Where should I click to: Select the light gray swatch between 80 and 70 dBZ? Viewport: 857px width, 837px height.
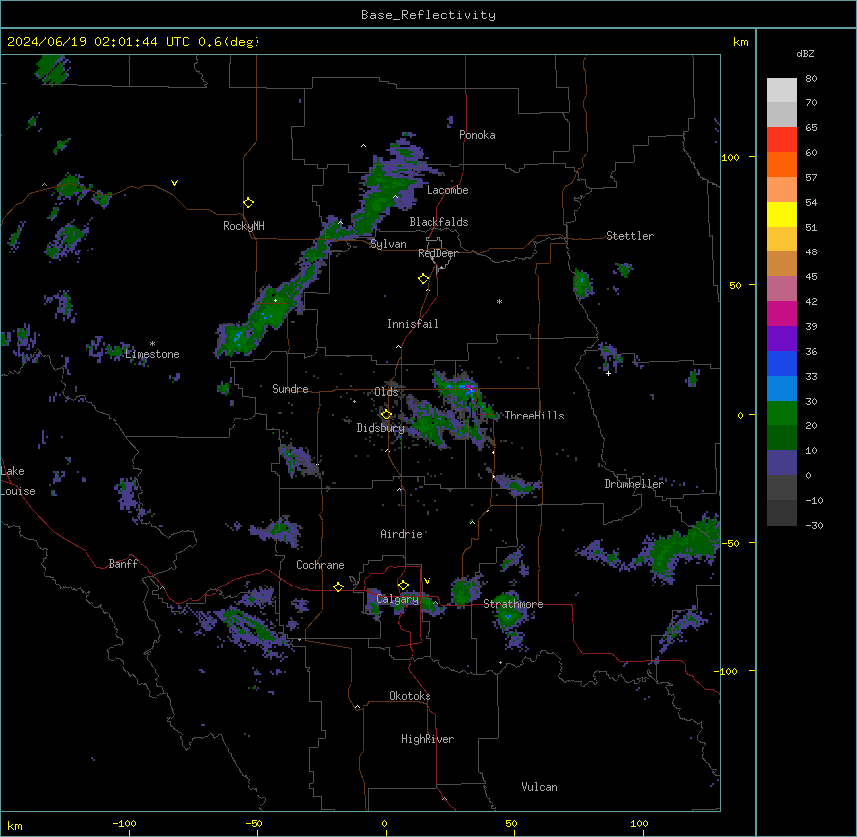(781, 90)
